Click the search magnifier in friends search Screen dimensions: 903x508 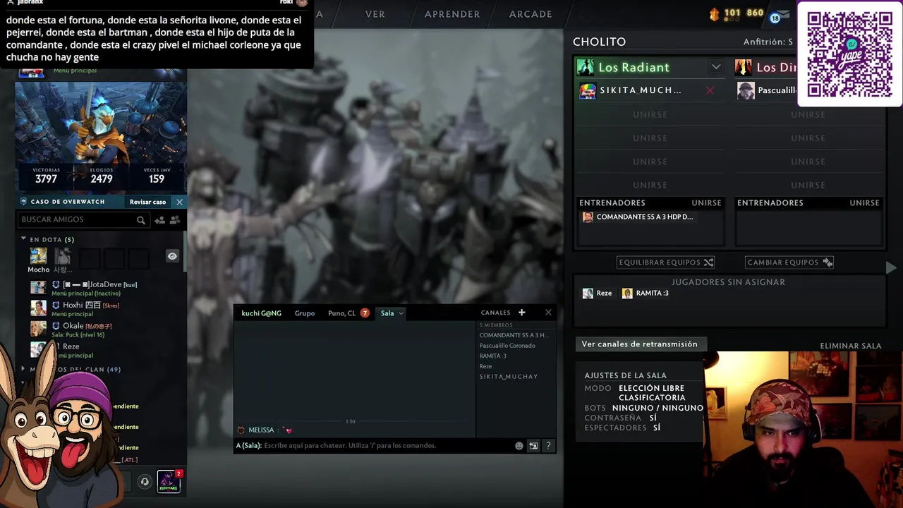click(141, 220)
